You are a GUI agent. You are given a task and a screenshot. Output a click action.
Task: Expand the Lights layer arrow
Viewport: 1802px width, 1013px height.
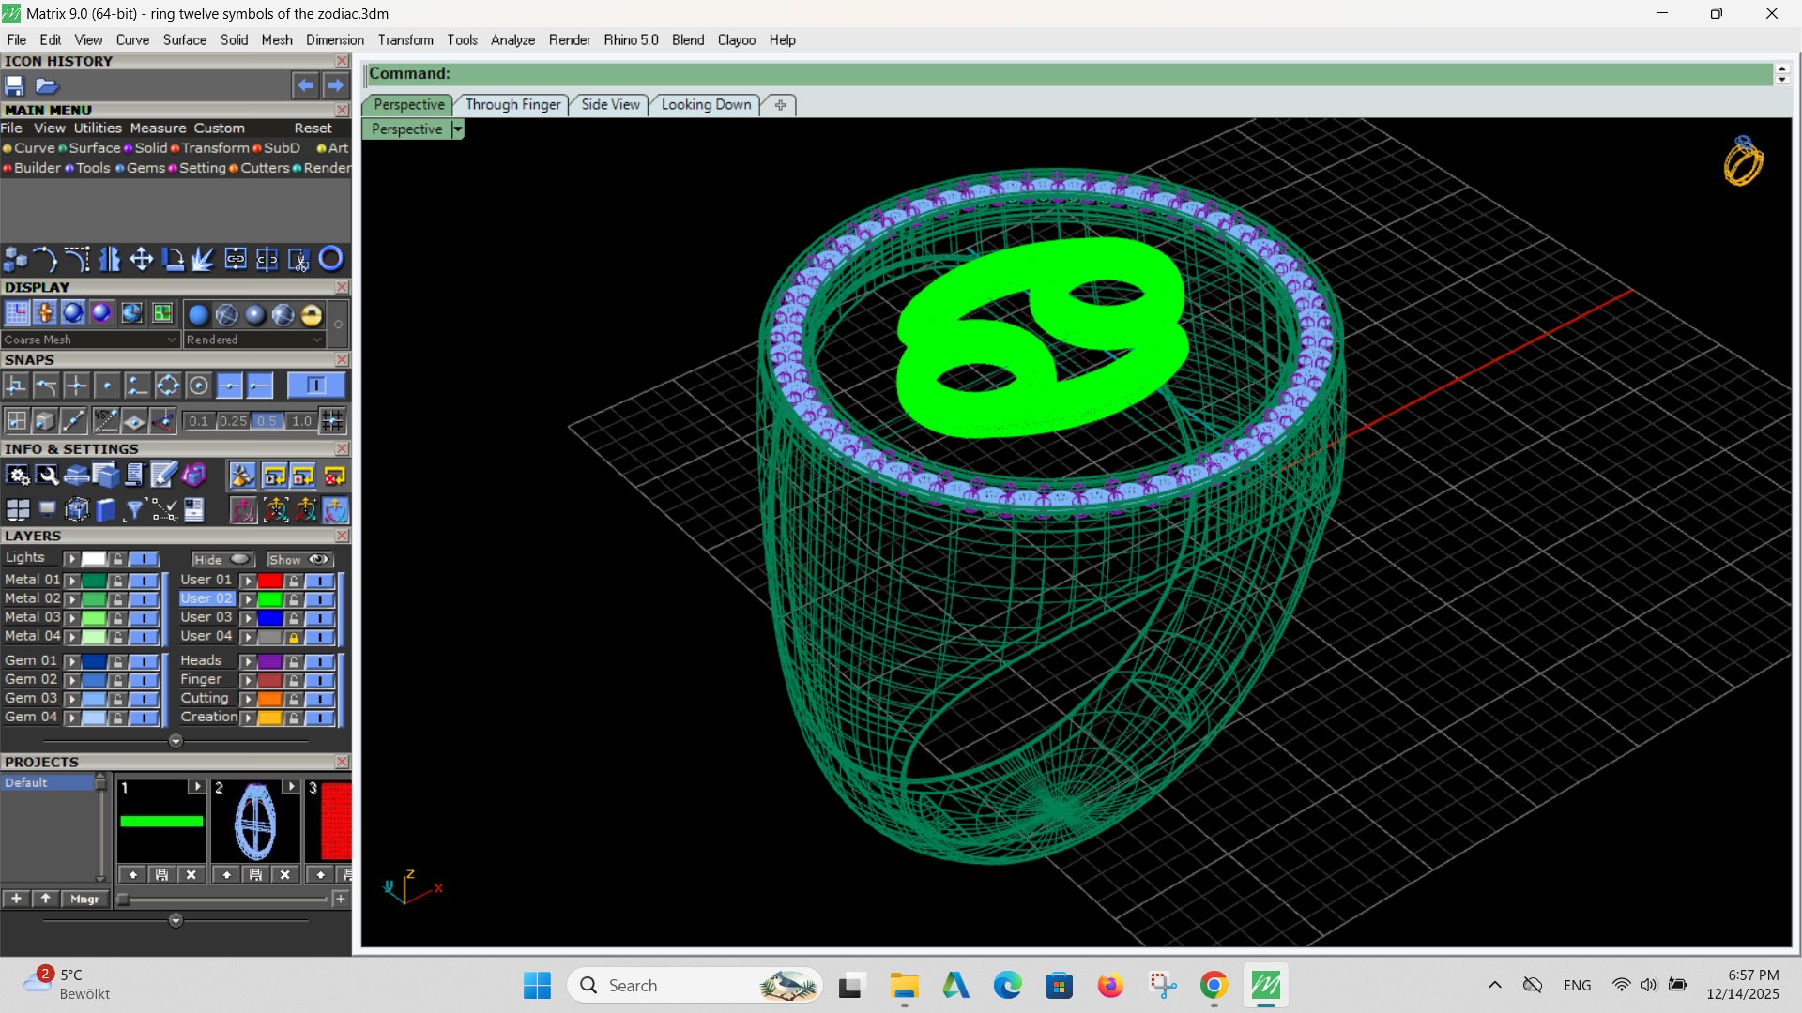pos(71,559)
